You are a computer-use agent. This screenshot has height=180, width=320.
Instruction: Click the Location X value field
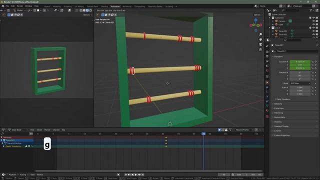[x=300, y=61]
